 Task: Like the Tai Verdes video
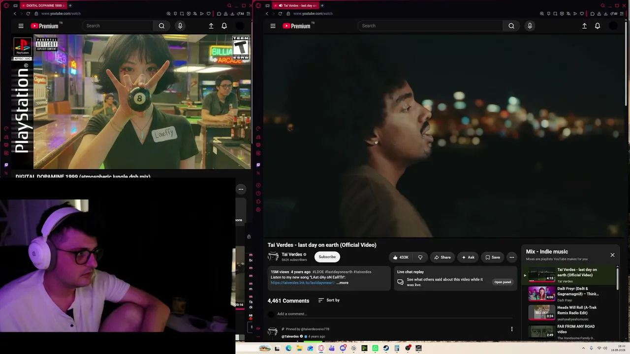tap(401, 257)
